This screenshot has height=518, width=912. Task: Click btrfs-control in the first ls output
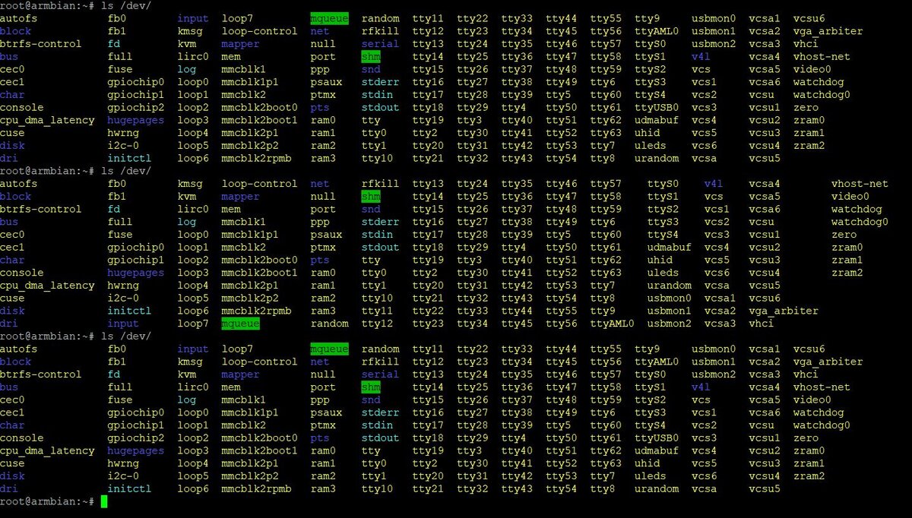coord(41,43)
